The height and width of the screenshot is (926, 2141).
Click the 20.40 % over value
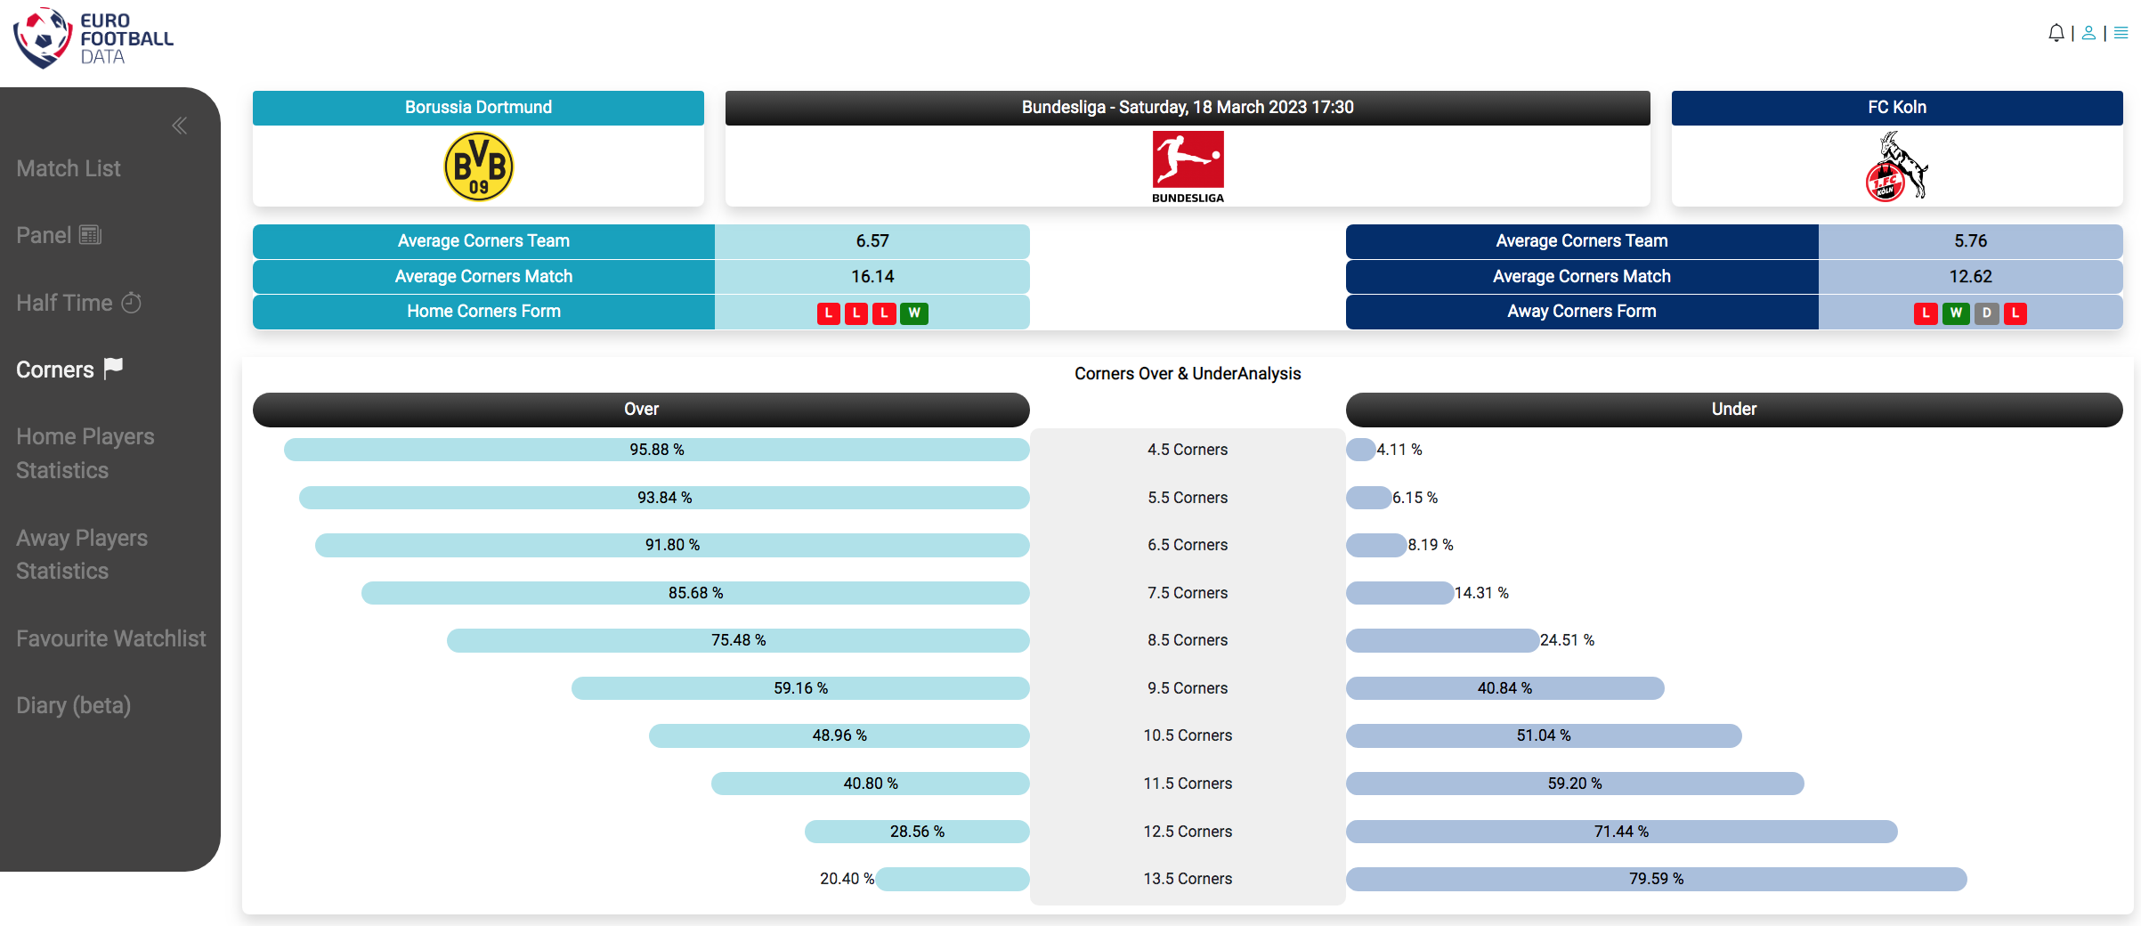[847, 879]
